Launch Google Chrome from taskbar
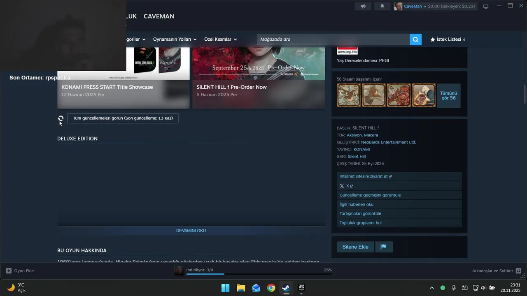The width and height of the screenshot is (527, 296). pyautogui.click(x=271, y=288)
